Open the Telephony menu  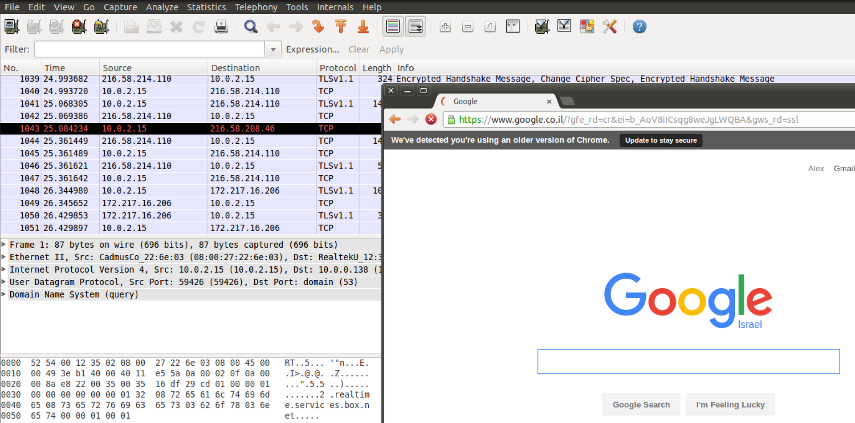pyautogui.click(x=256, y=7)
